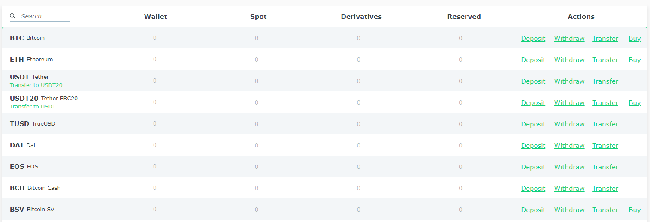The height and width of the screenshot is (222, 650).
Task: Buy Tether ERC20 in USDT20 row
Action: coord(634,103)
